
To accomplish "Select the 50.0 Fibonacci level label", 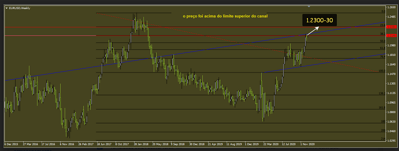I will tap(383, 41).
